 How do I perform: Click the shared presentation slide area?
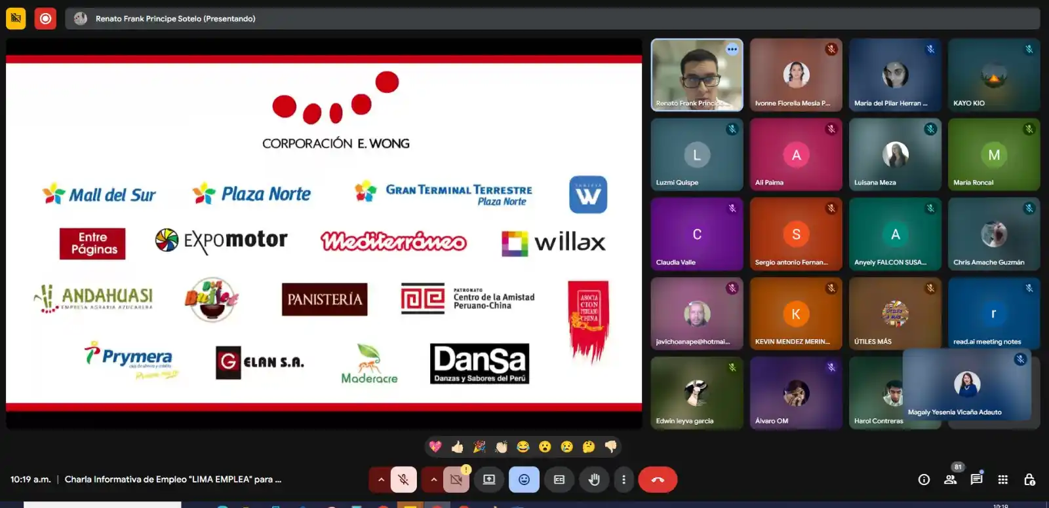[x=324, y=233]
